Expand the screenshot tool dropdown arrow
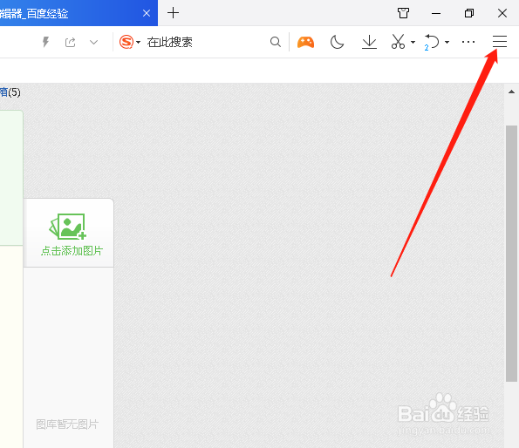Image resolution: width=519 pixels, height=448 pixels. click(413, 42)
